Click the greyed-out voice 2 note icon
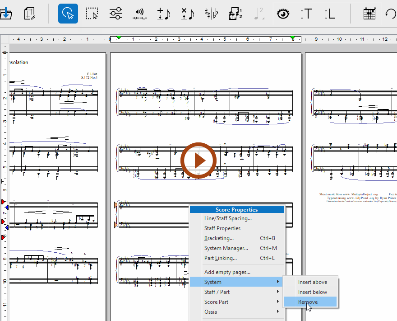This screenshot has height=321, width=397. click(259, 14)
